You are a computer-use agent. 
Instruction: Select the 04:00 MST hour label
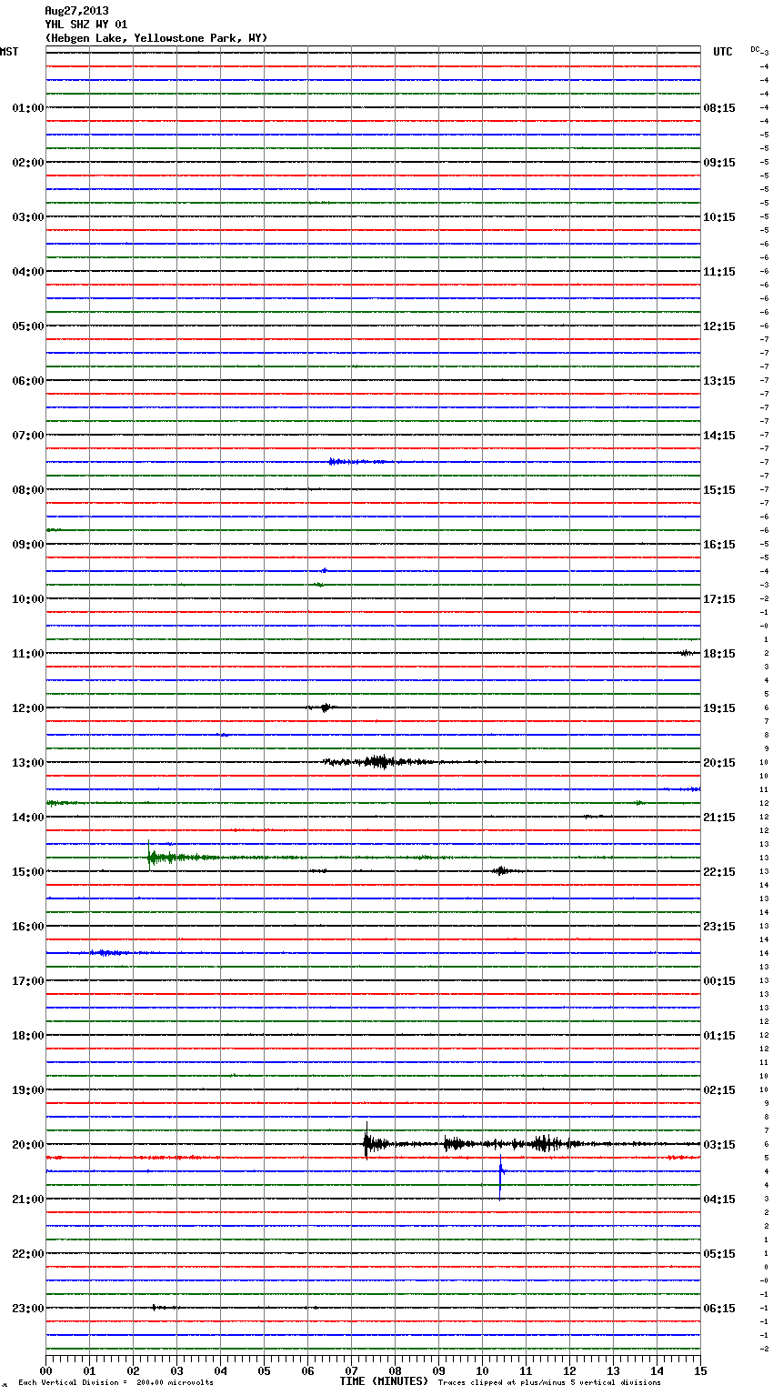click(27, 271)
